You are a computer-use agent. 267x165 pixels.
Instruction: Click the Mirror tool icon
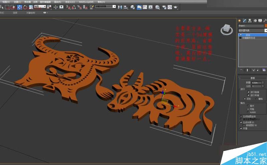[119, 7]
